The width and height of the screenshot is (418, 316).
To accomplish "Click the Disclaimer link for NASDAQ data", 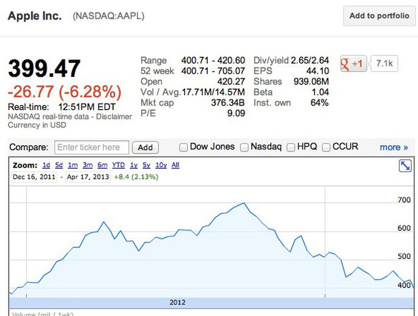I will pyautogui.click(x=115, y=117).
